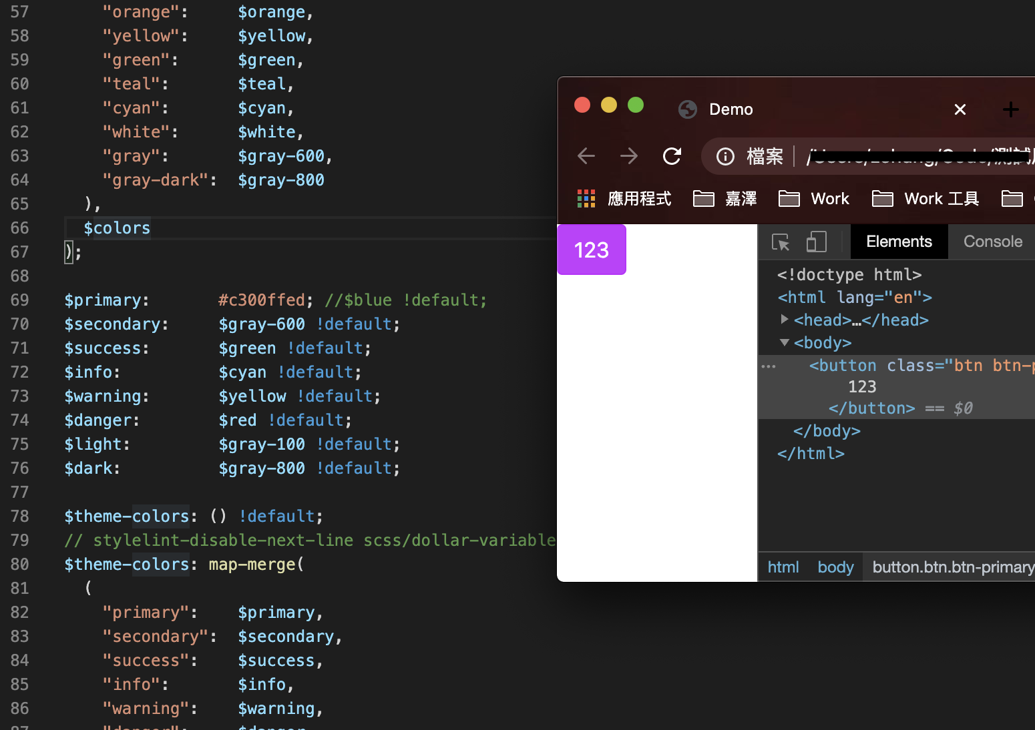
Task: Open the site information icon in address bar
Action: (725, 156)
